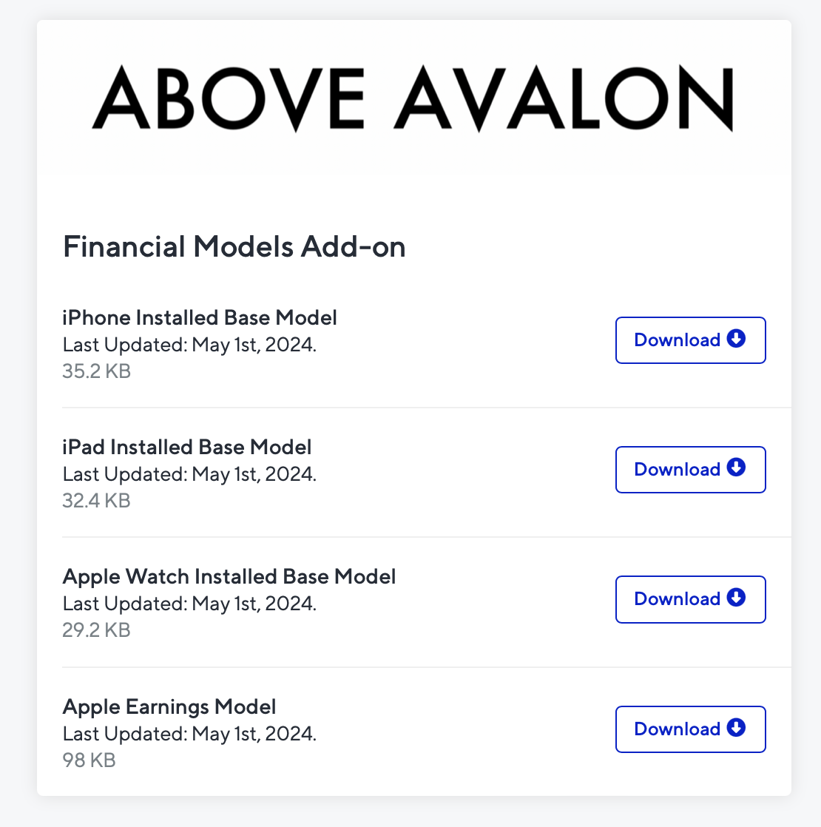Screen dimensions: 821x827
Task: Click the 32.4 KB file size text
Action: point(96,500)
